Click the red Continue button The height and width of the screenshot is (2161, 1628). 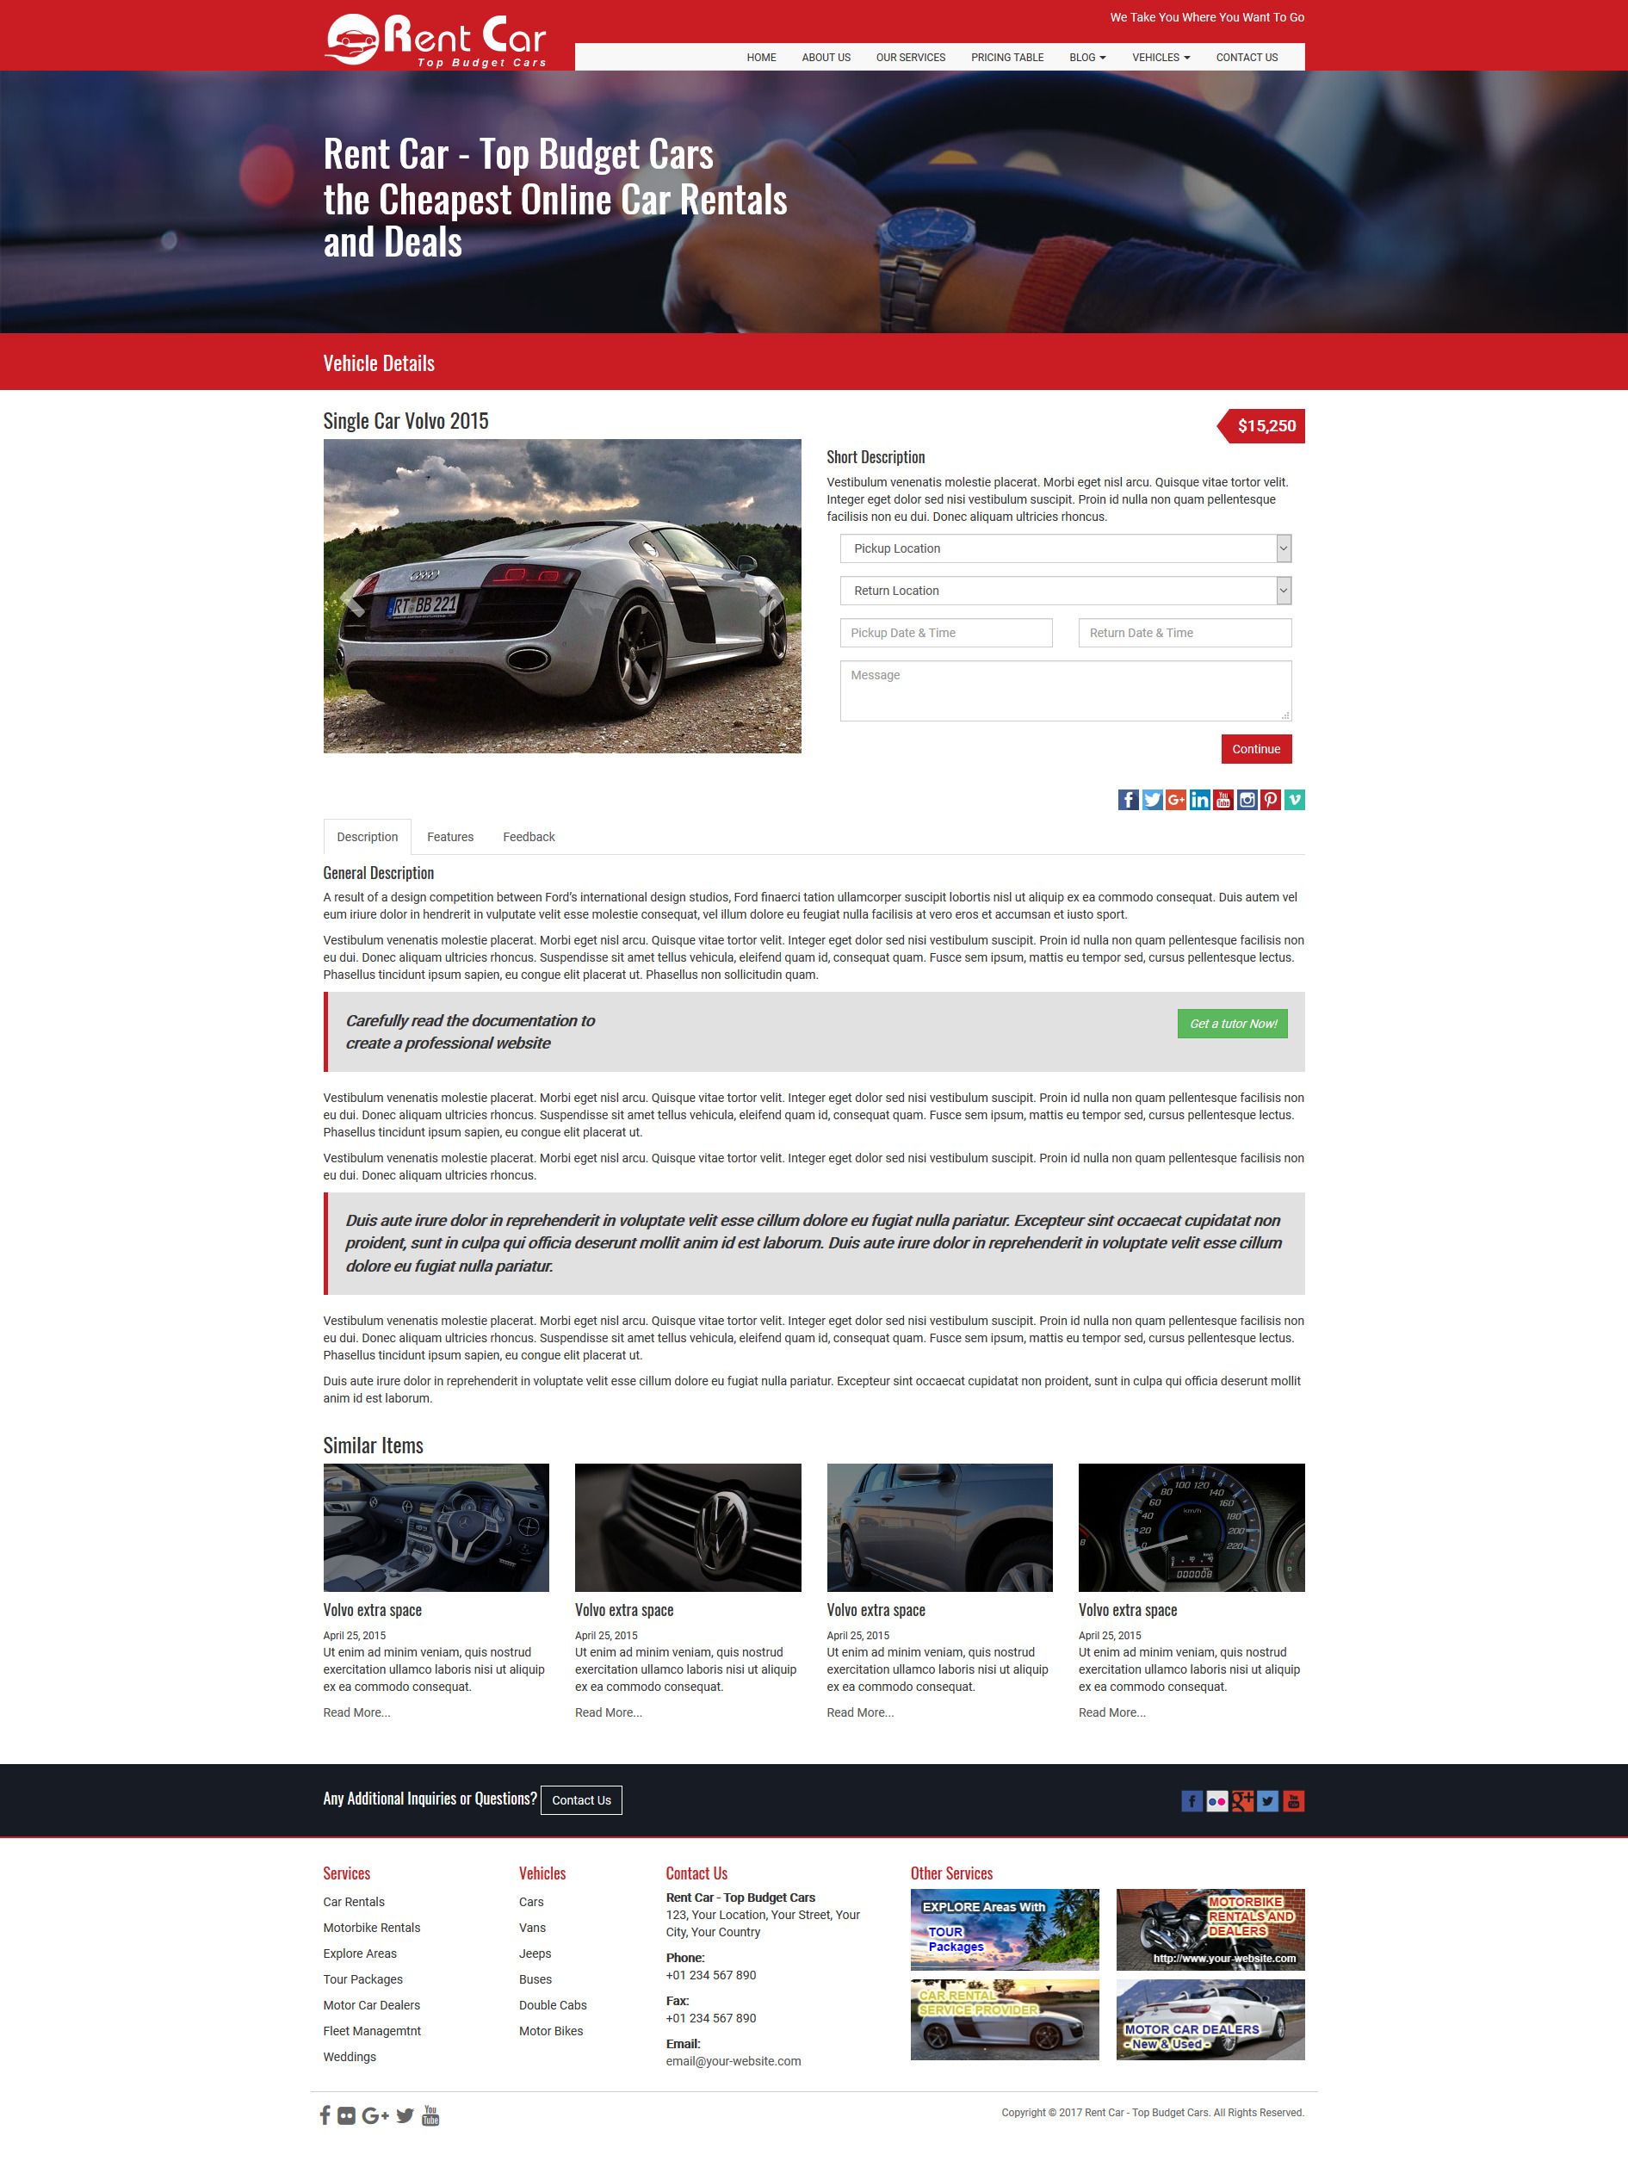1256,749
